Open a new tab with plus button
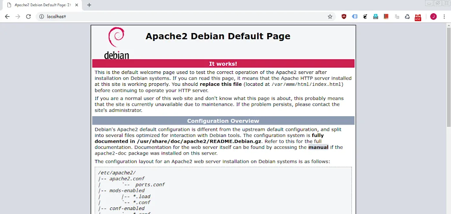 click(89, 5)
